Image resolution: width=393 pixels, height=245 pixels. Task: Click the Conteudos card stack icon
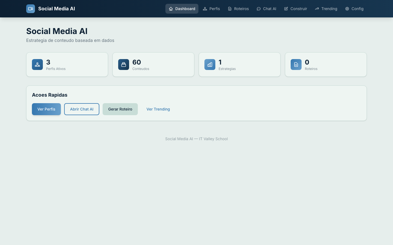[x=124, y=65]
